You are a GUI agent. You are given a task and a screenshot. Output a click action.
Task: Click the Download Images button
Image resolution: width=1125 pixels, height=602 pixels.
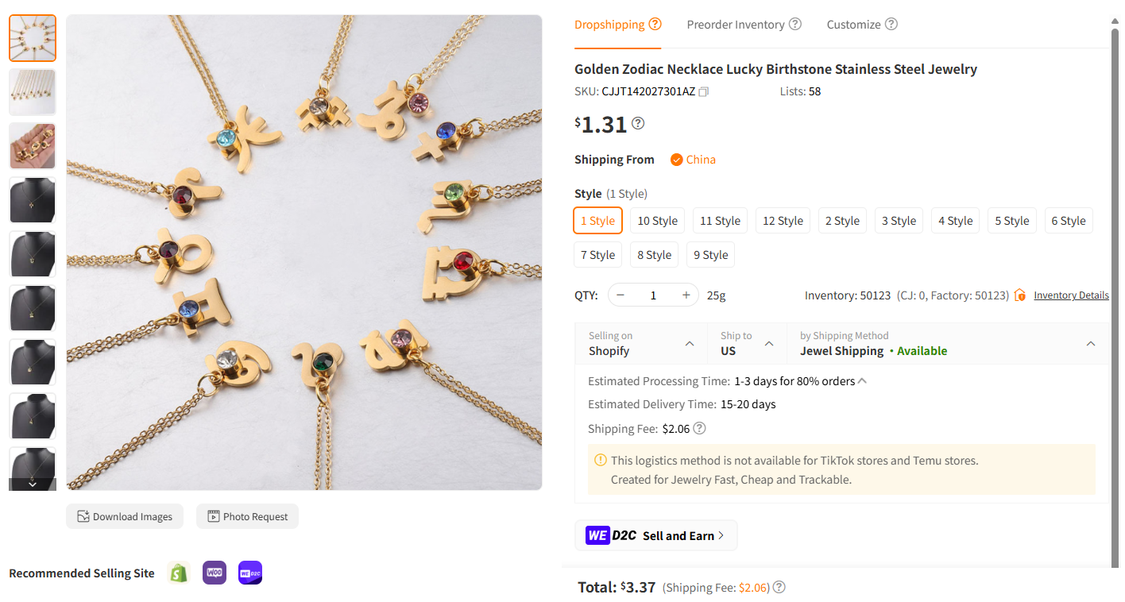click(125, 516)
